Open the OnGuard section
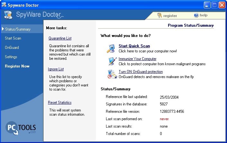 (12, 48)
